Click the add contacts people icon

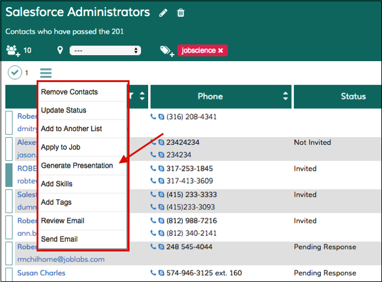[x=13, y=51]
